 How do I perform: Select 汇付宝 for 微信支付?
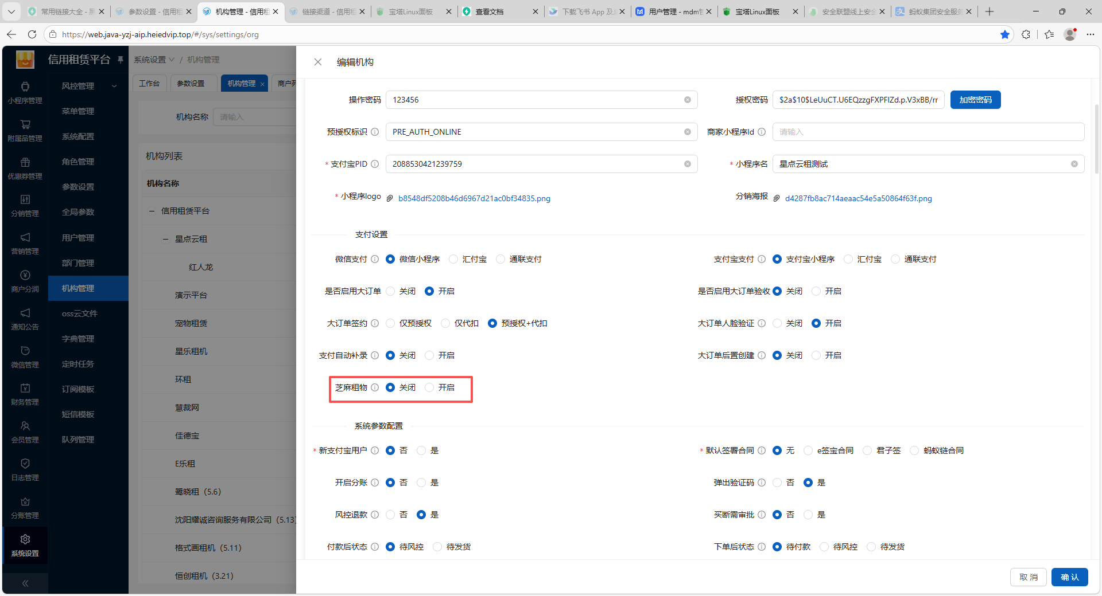click(x=453, y=260)
